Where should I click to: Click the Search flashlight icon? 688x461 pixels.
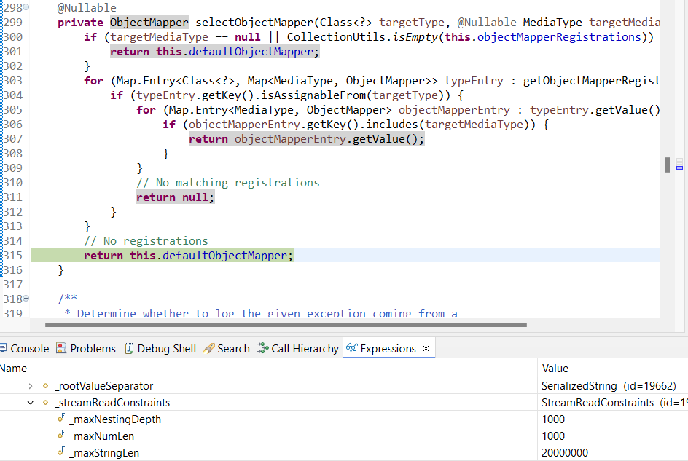pos(209,349)
